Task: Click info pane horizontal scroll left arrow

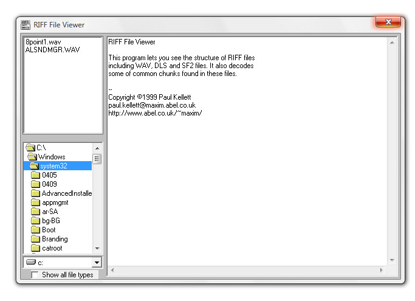Action: [112, 270]
